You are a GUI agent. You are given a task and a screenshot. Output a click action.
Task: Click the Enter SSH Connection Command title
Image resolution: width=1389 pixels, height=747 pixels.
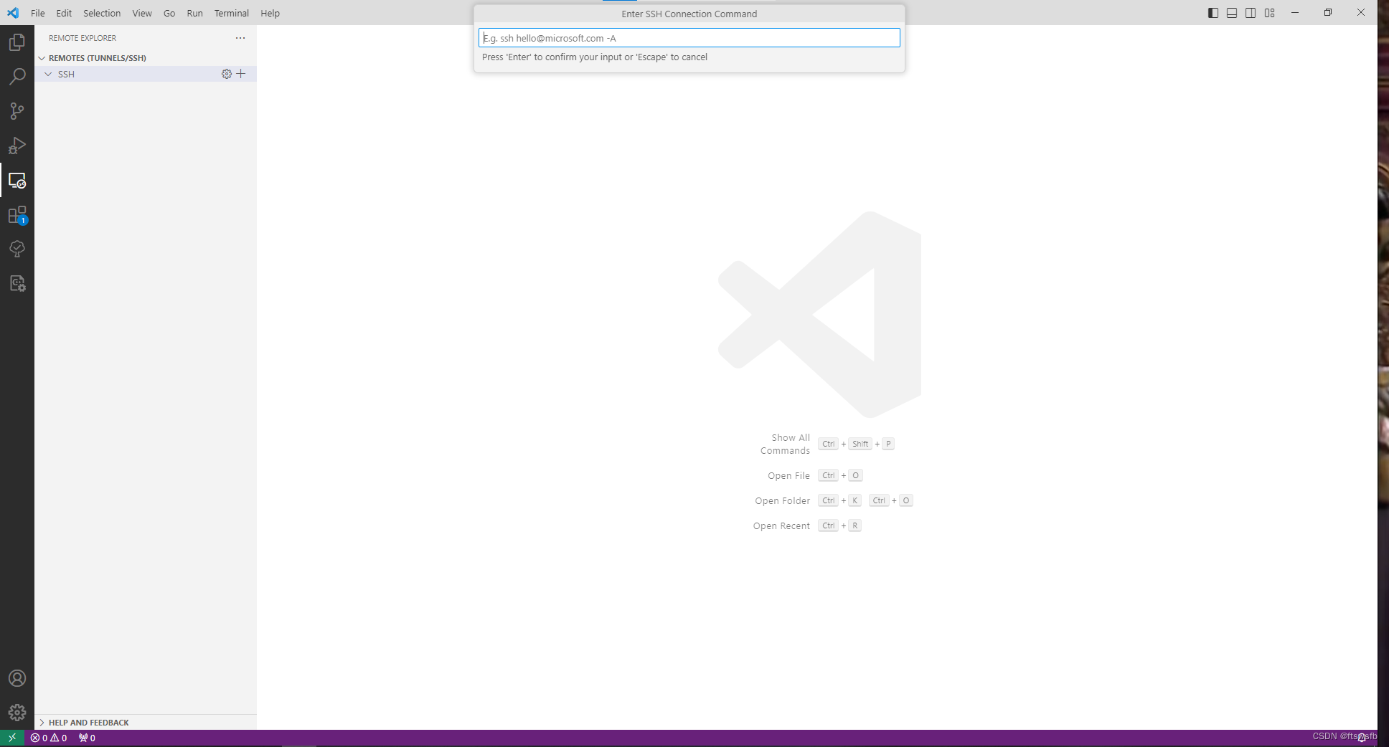[689, 14]
